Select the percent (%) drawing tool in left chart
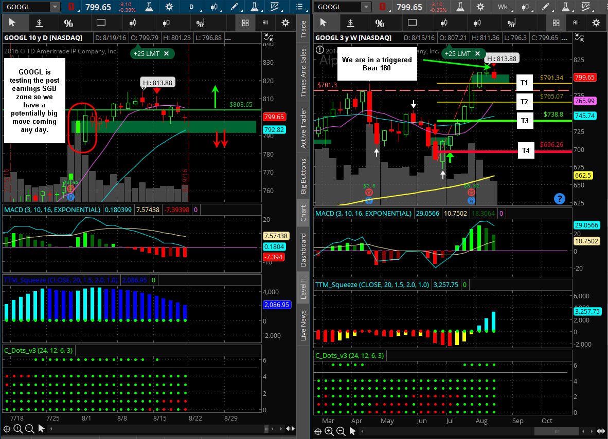This screenshot has width=608, height=439. click(68, 23)
